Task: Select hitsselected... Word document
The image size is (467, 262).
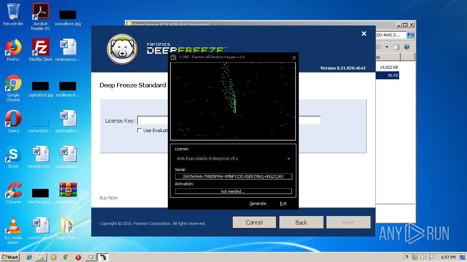Action: [40, 157]
